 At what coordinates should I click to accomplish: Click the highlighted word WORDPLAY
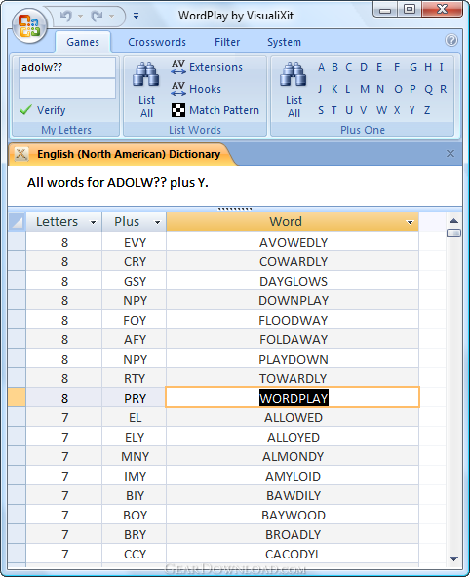pyautogui.click(x=294, y=399)
